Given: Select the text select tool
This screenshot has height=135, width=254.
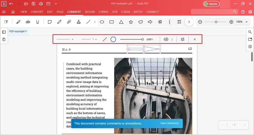Looking at the screenshot, I should [6, 22].
